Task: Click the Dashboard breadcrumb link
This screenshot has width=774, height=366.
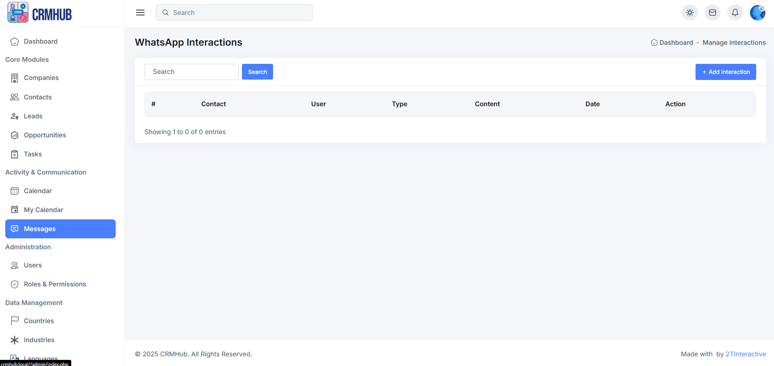Action: tap(676, 43)
